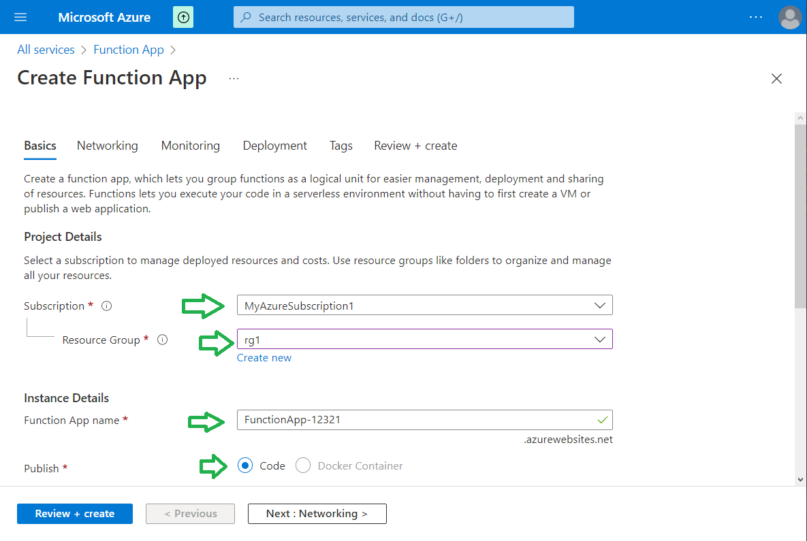Screen dimensions: 807x541
Task: Click the Project Details heading
Action: 63,237
